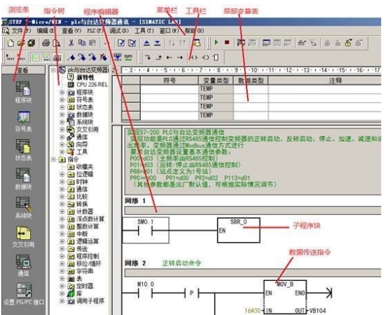Open 通信 in the navigation bar
The image size is (388, 315).
click(x=23, y=265)
